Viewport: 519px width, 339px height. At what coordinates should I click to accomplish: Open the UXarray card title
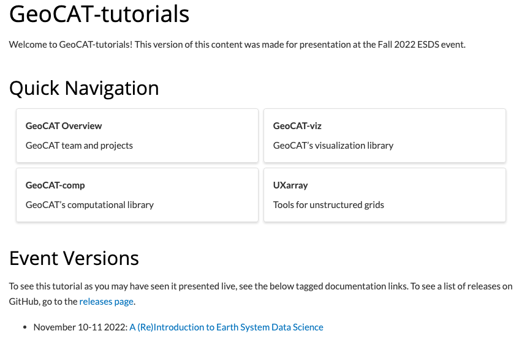[290, 185]
